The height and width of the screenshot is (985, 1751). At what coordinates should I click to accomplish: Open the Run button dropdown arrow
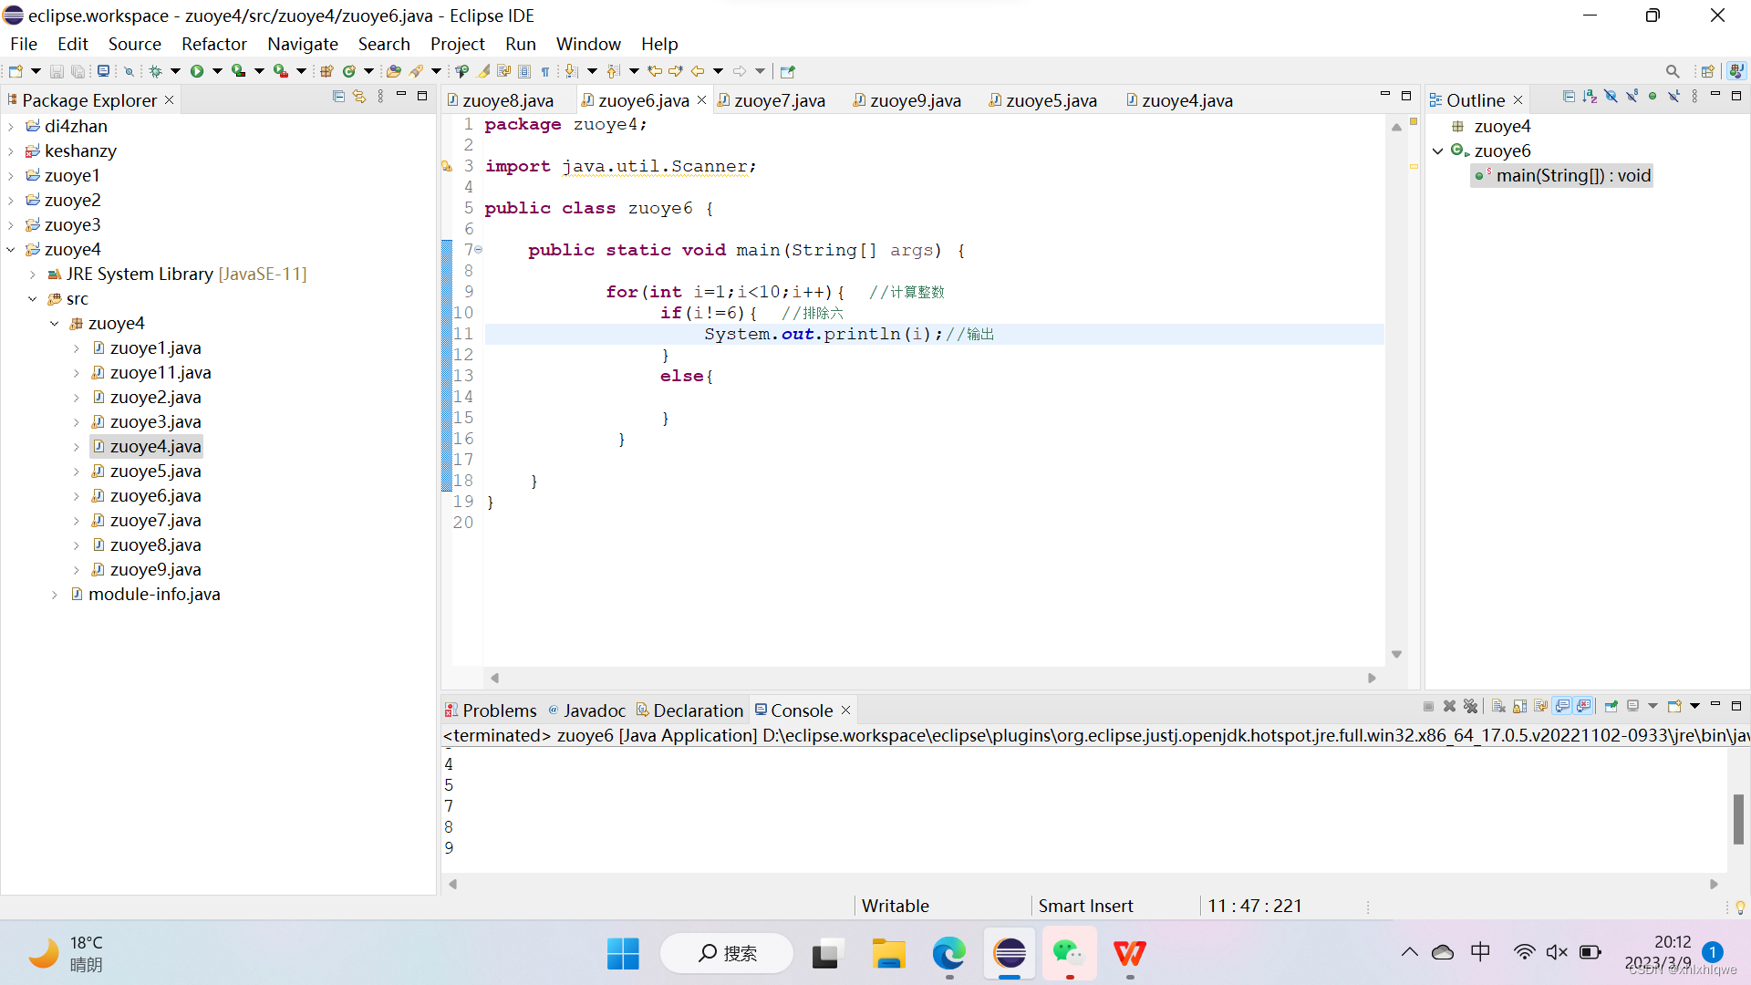217,71
